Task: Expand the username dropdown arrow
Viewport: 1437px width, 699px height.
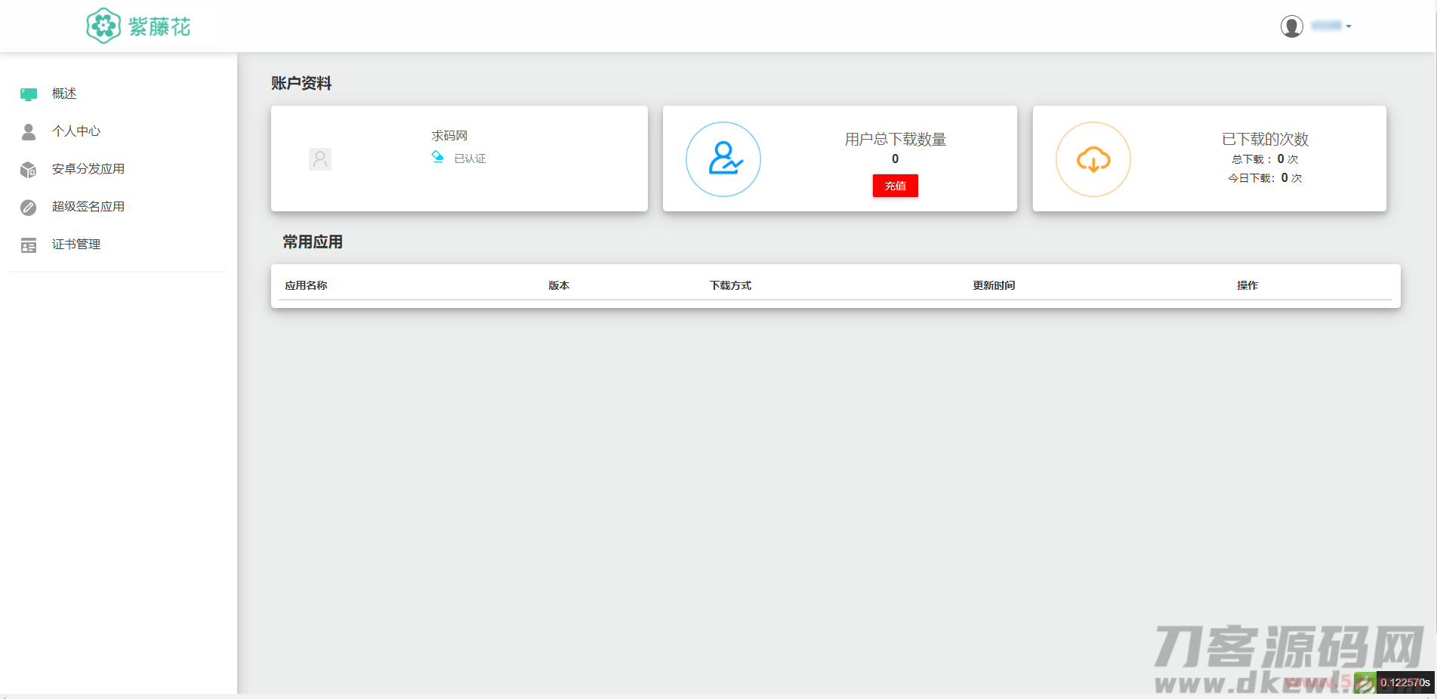Action: (1349, 26)
